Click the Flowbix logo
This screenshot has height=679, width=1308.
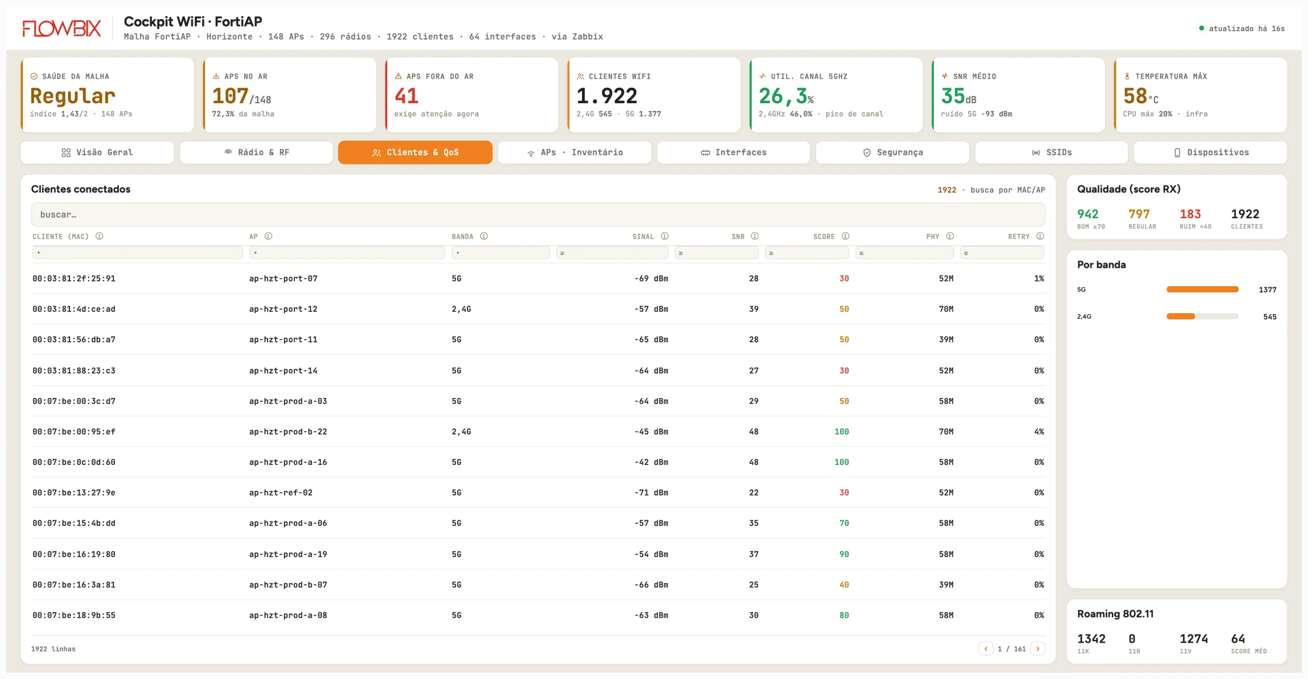62,29
